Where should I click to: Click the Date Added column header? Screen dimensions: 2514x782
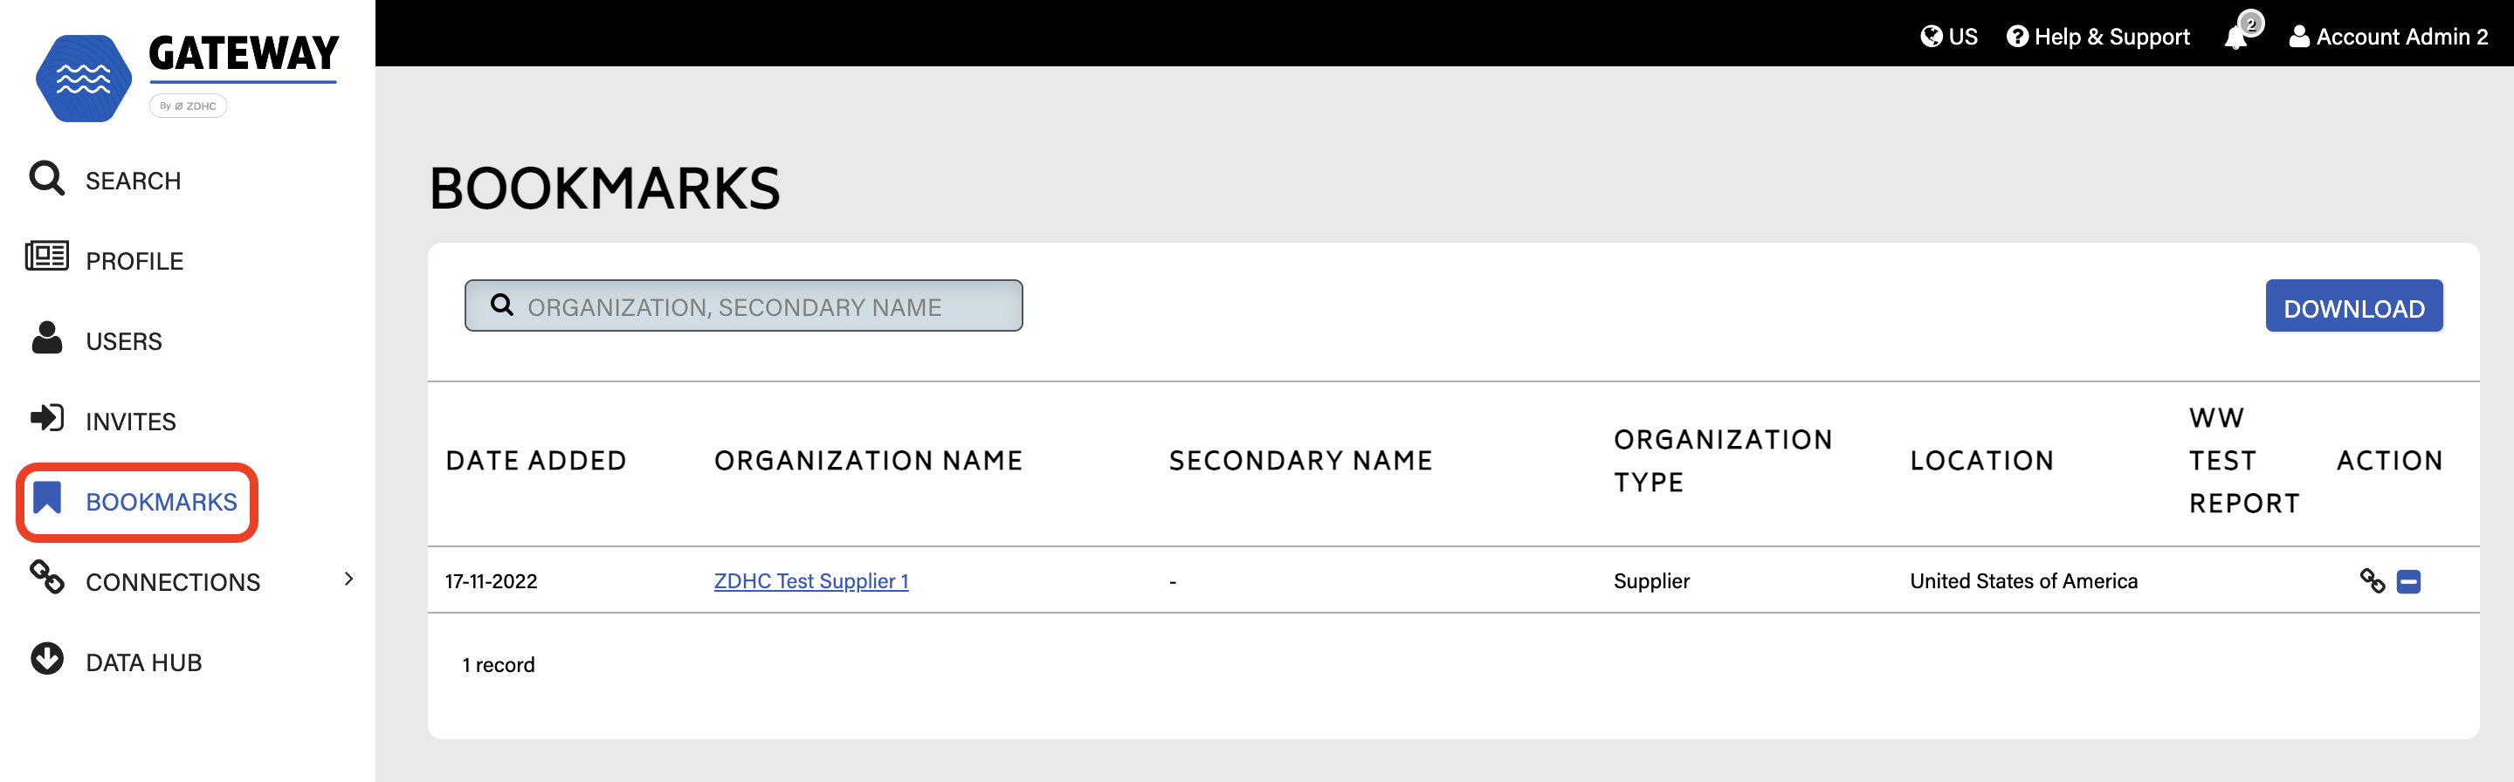pos(534,461)
